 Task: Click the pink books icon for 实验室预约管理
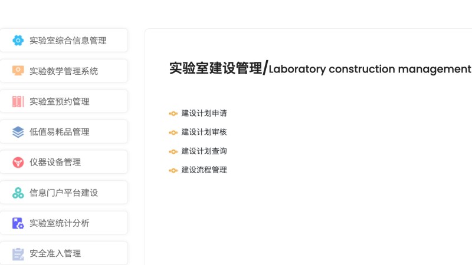[18, 101]
